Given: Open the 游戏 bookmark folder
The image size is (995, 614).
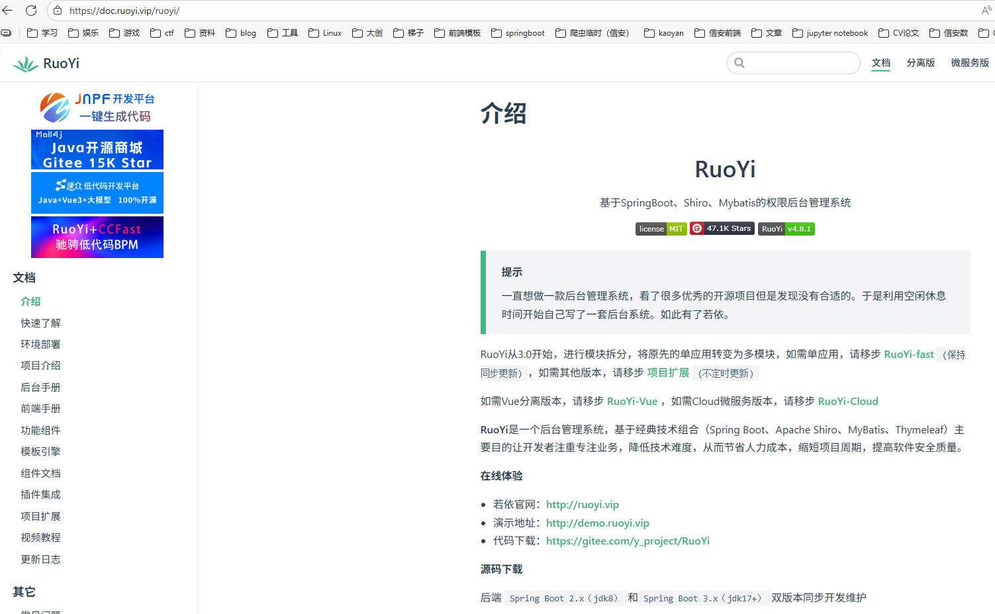Looking at the screenshot, I should [x=124, y=33].
